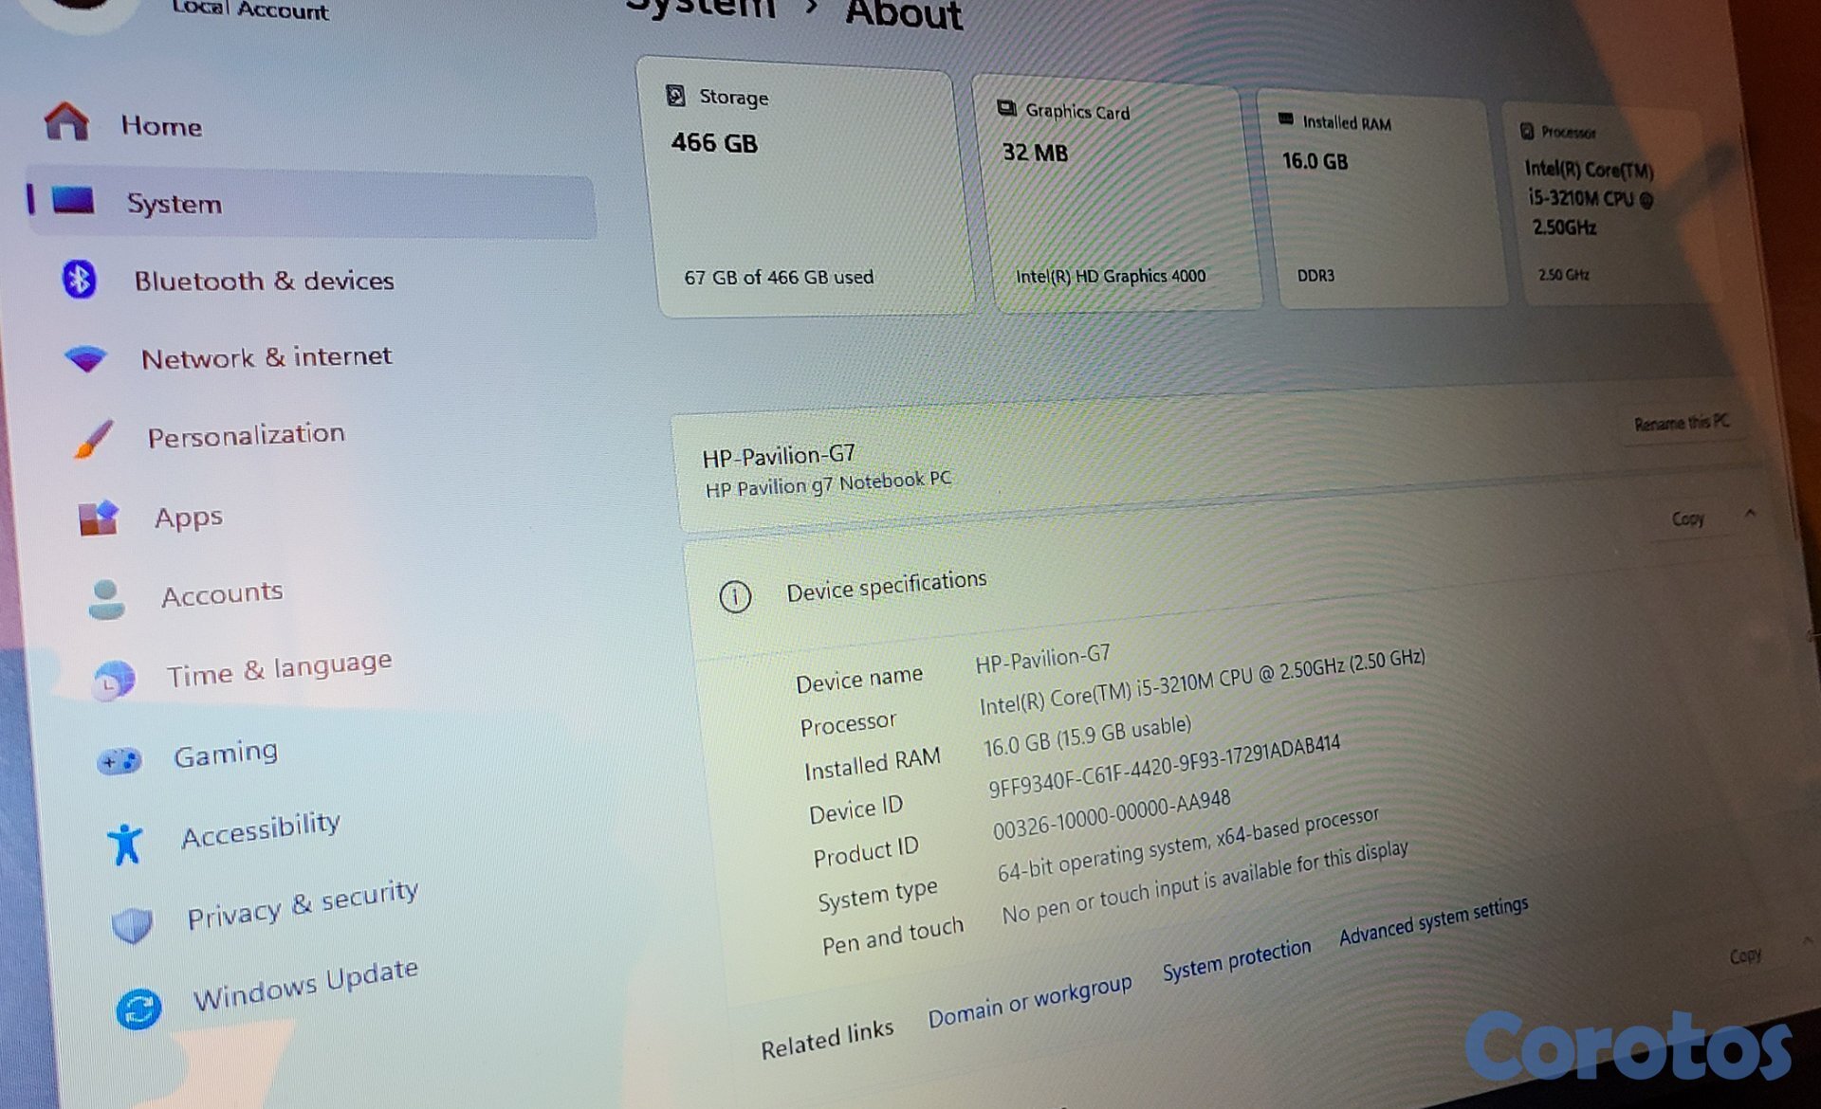Open System protection link
This screenshot has height=1109, width=1821.
[x=1236, y=960]
